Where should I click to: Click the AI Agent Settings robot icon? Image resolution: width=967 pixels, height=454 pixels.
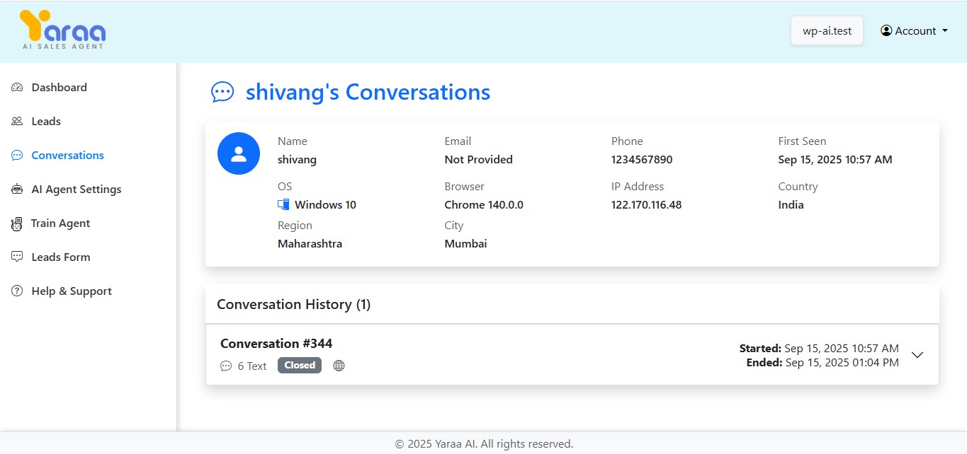point(17,190)
